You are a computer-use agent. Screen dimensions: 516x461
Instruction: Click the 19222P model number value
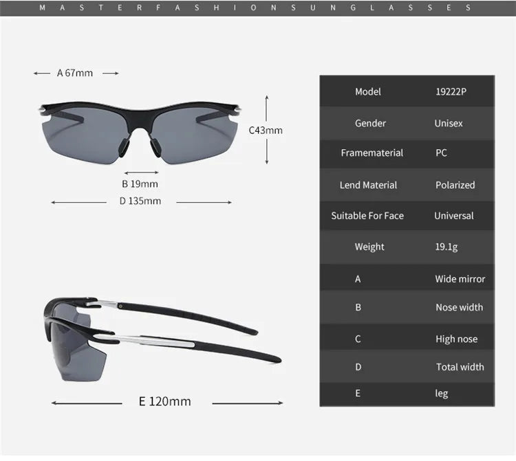coord(451,91)
